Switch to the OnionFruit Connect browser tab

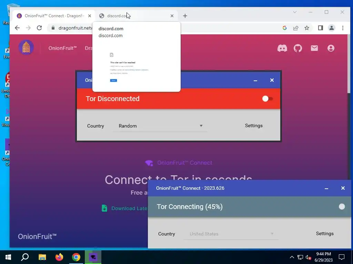[53, 16]
